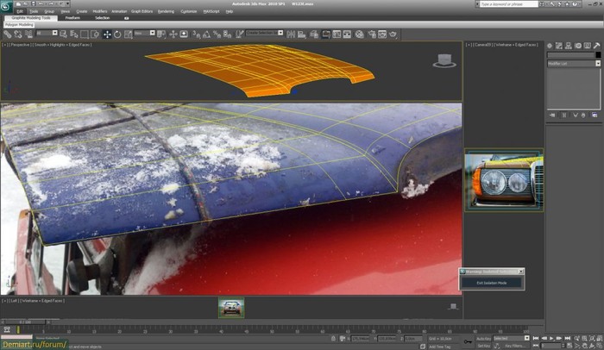The height and width of the screenshot is (350, 604).
Task: Choose the Rectangular Selection Region tool
Action: pyautogui.click(x=85, y=34)
